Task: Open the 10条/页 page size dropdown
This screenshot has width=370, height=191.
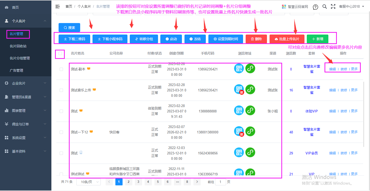Action: [89, 182]
